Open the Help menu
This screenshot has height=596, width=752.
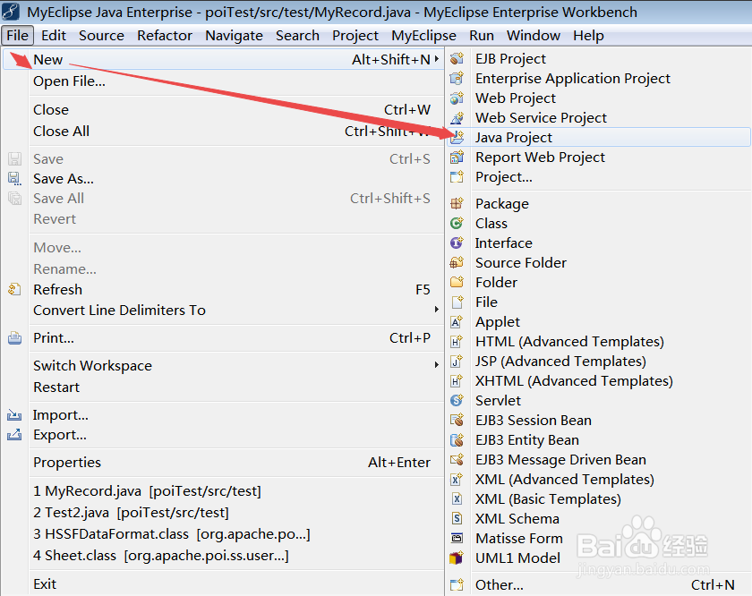click(588, 36)
